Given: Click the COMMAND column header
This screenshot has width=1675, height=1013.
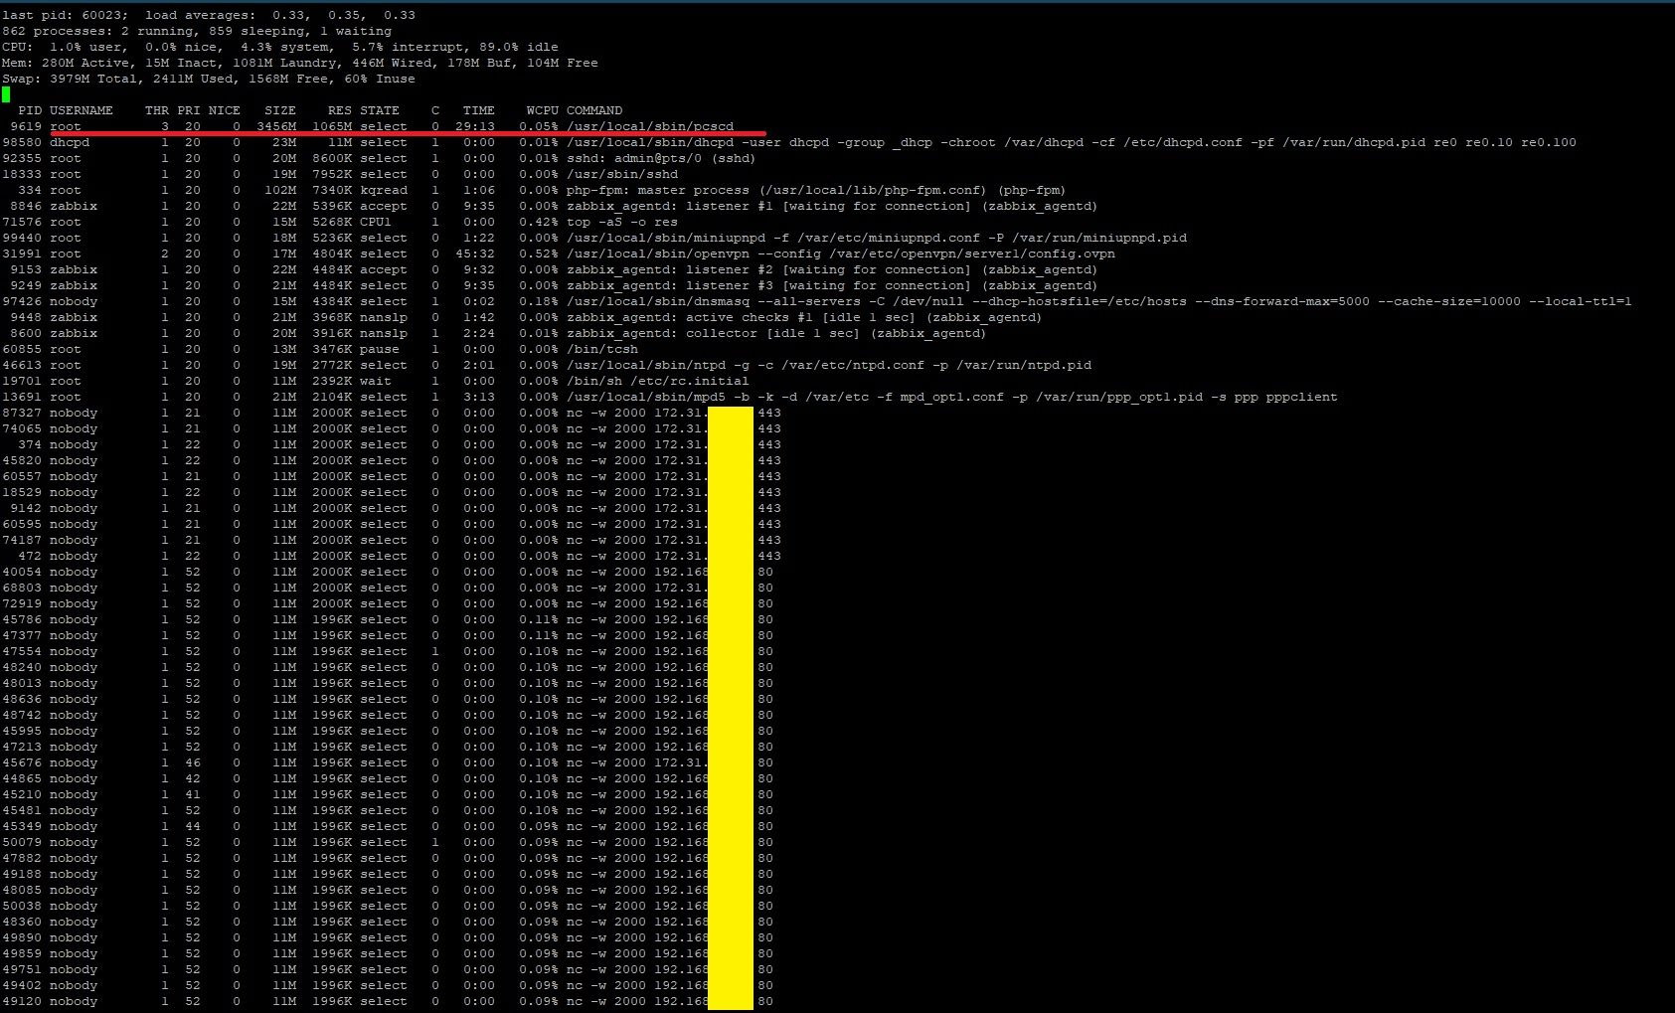Looking at the screenshot, I should click(x=594, y=110).
